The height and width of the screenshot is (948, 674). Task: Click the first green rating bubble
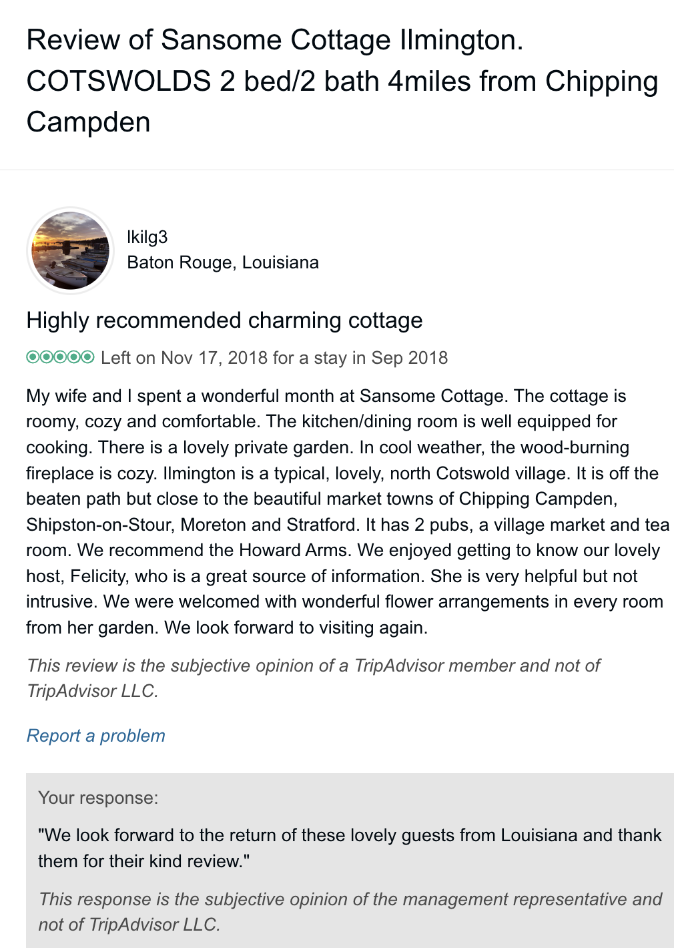[33, 357]
